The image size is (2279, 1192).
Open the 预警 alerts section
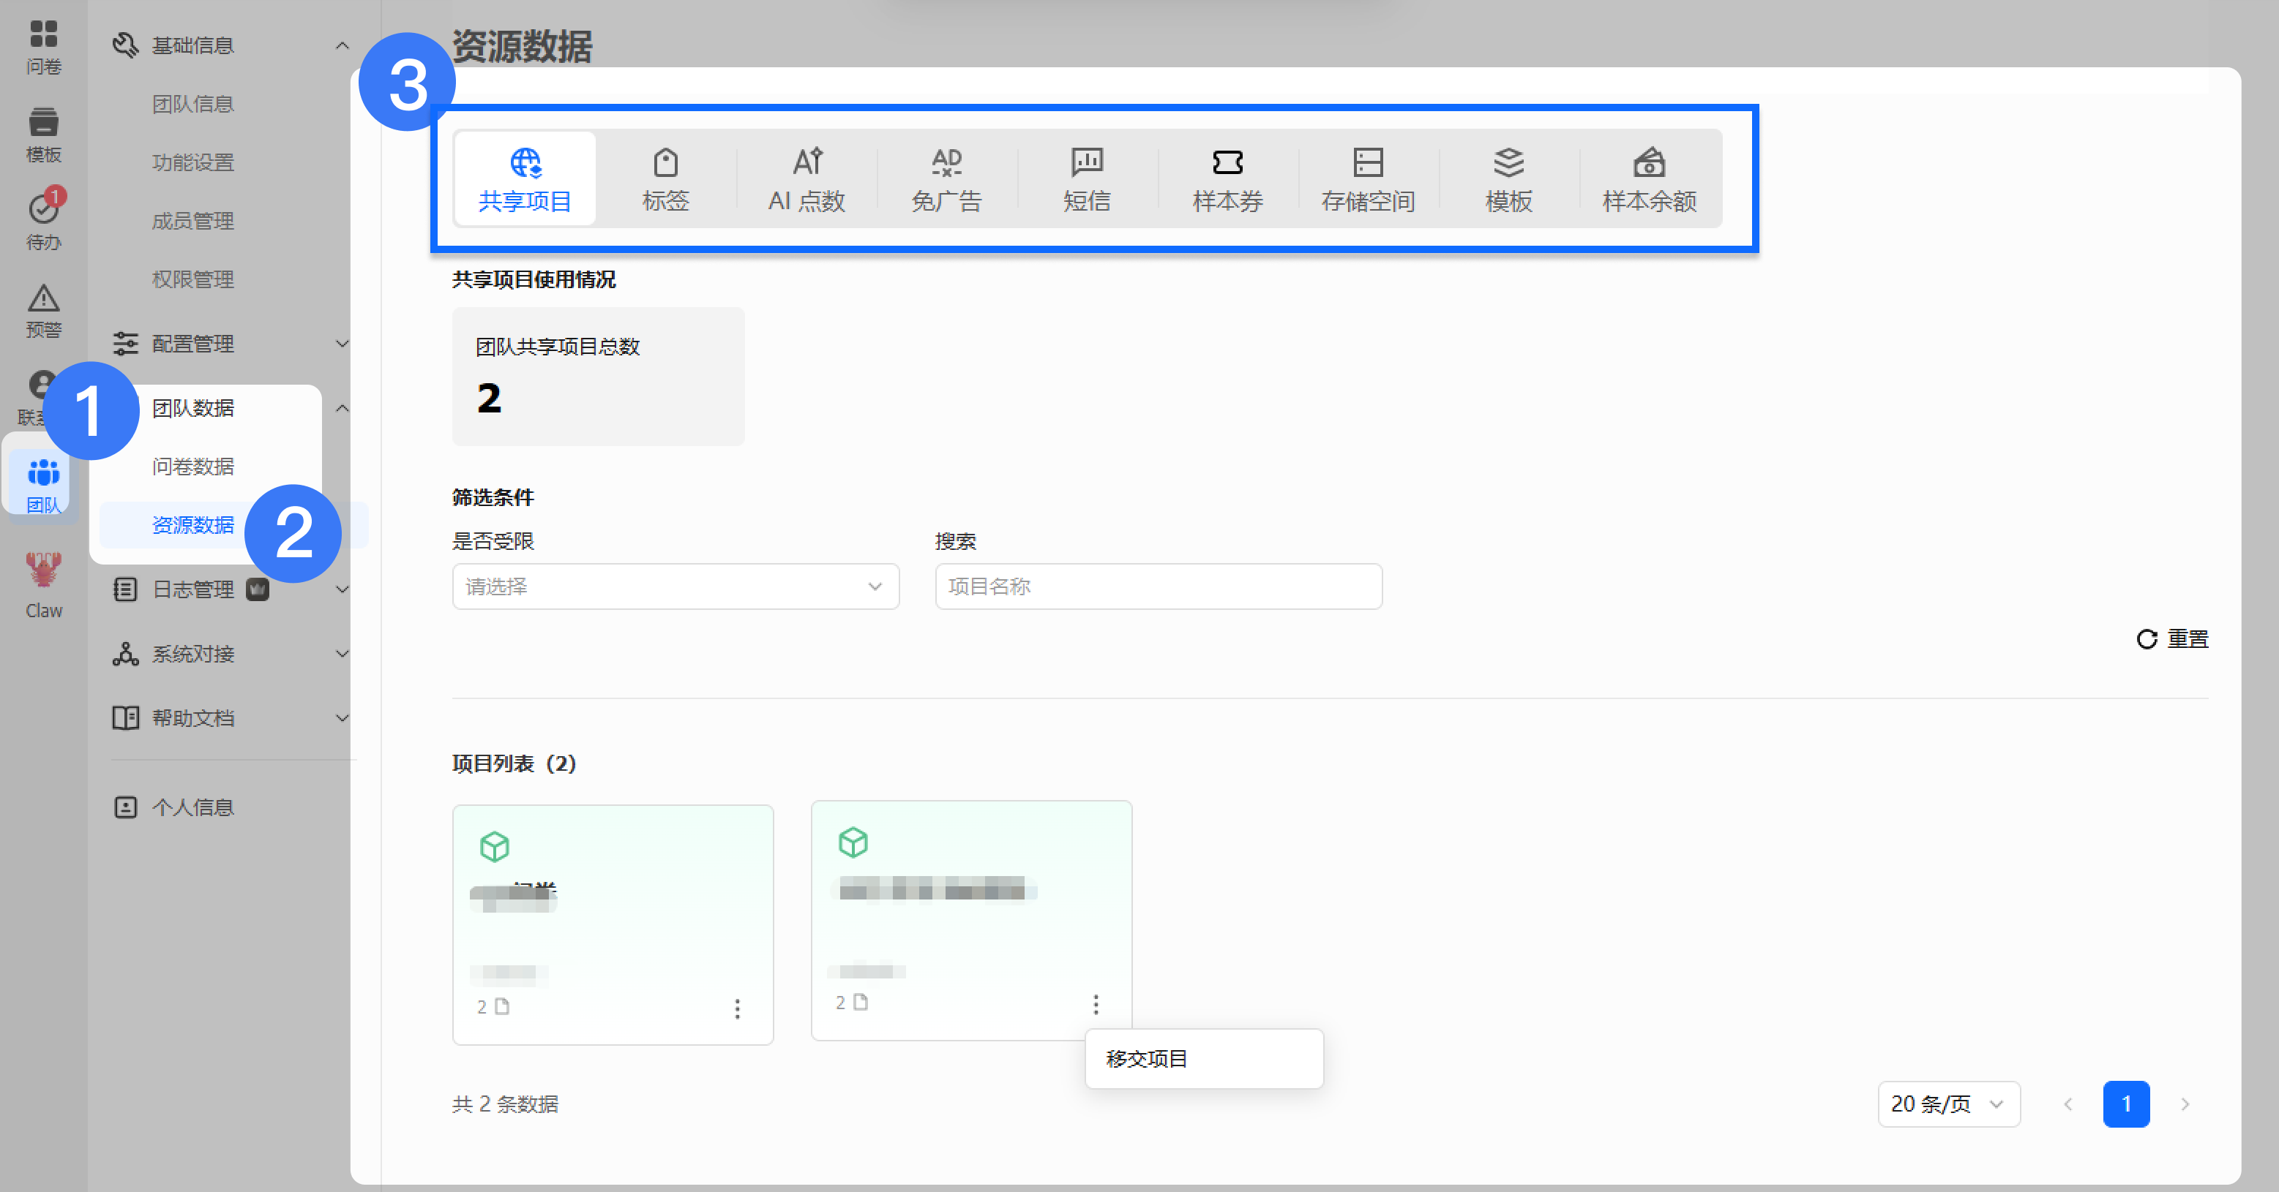pyautogui.click(x=43, y=312)
